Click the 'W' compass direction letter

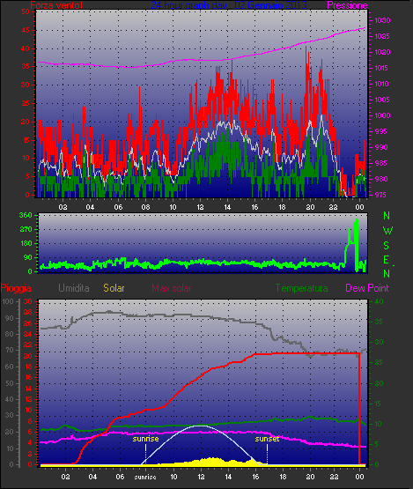387,231
